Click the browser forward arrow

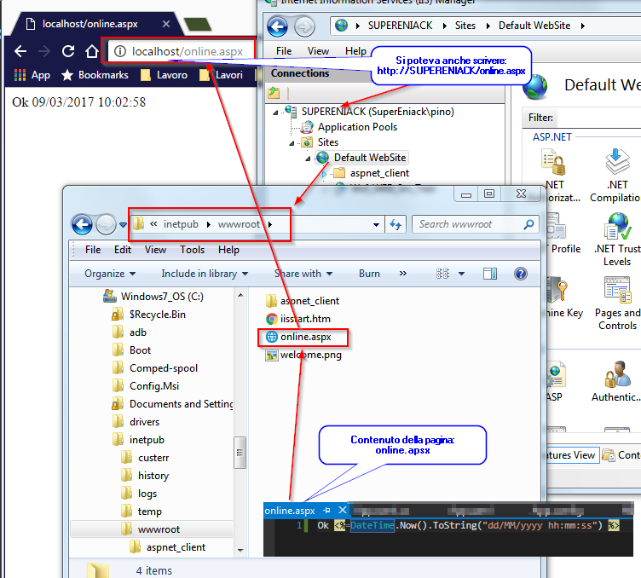point(44,51)
